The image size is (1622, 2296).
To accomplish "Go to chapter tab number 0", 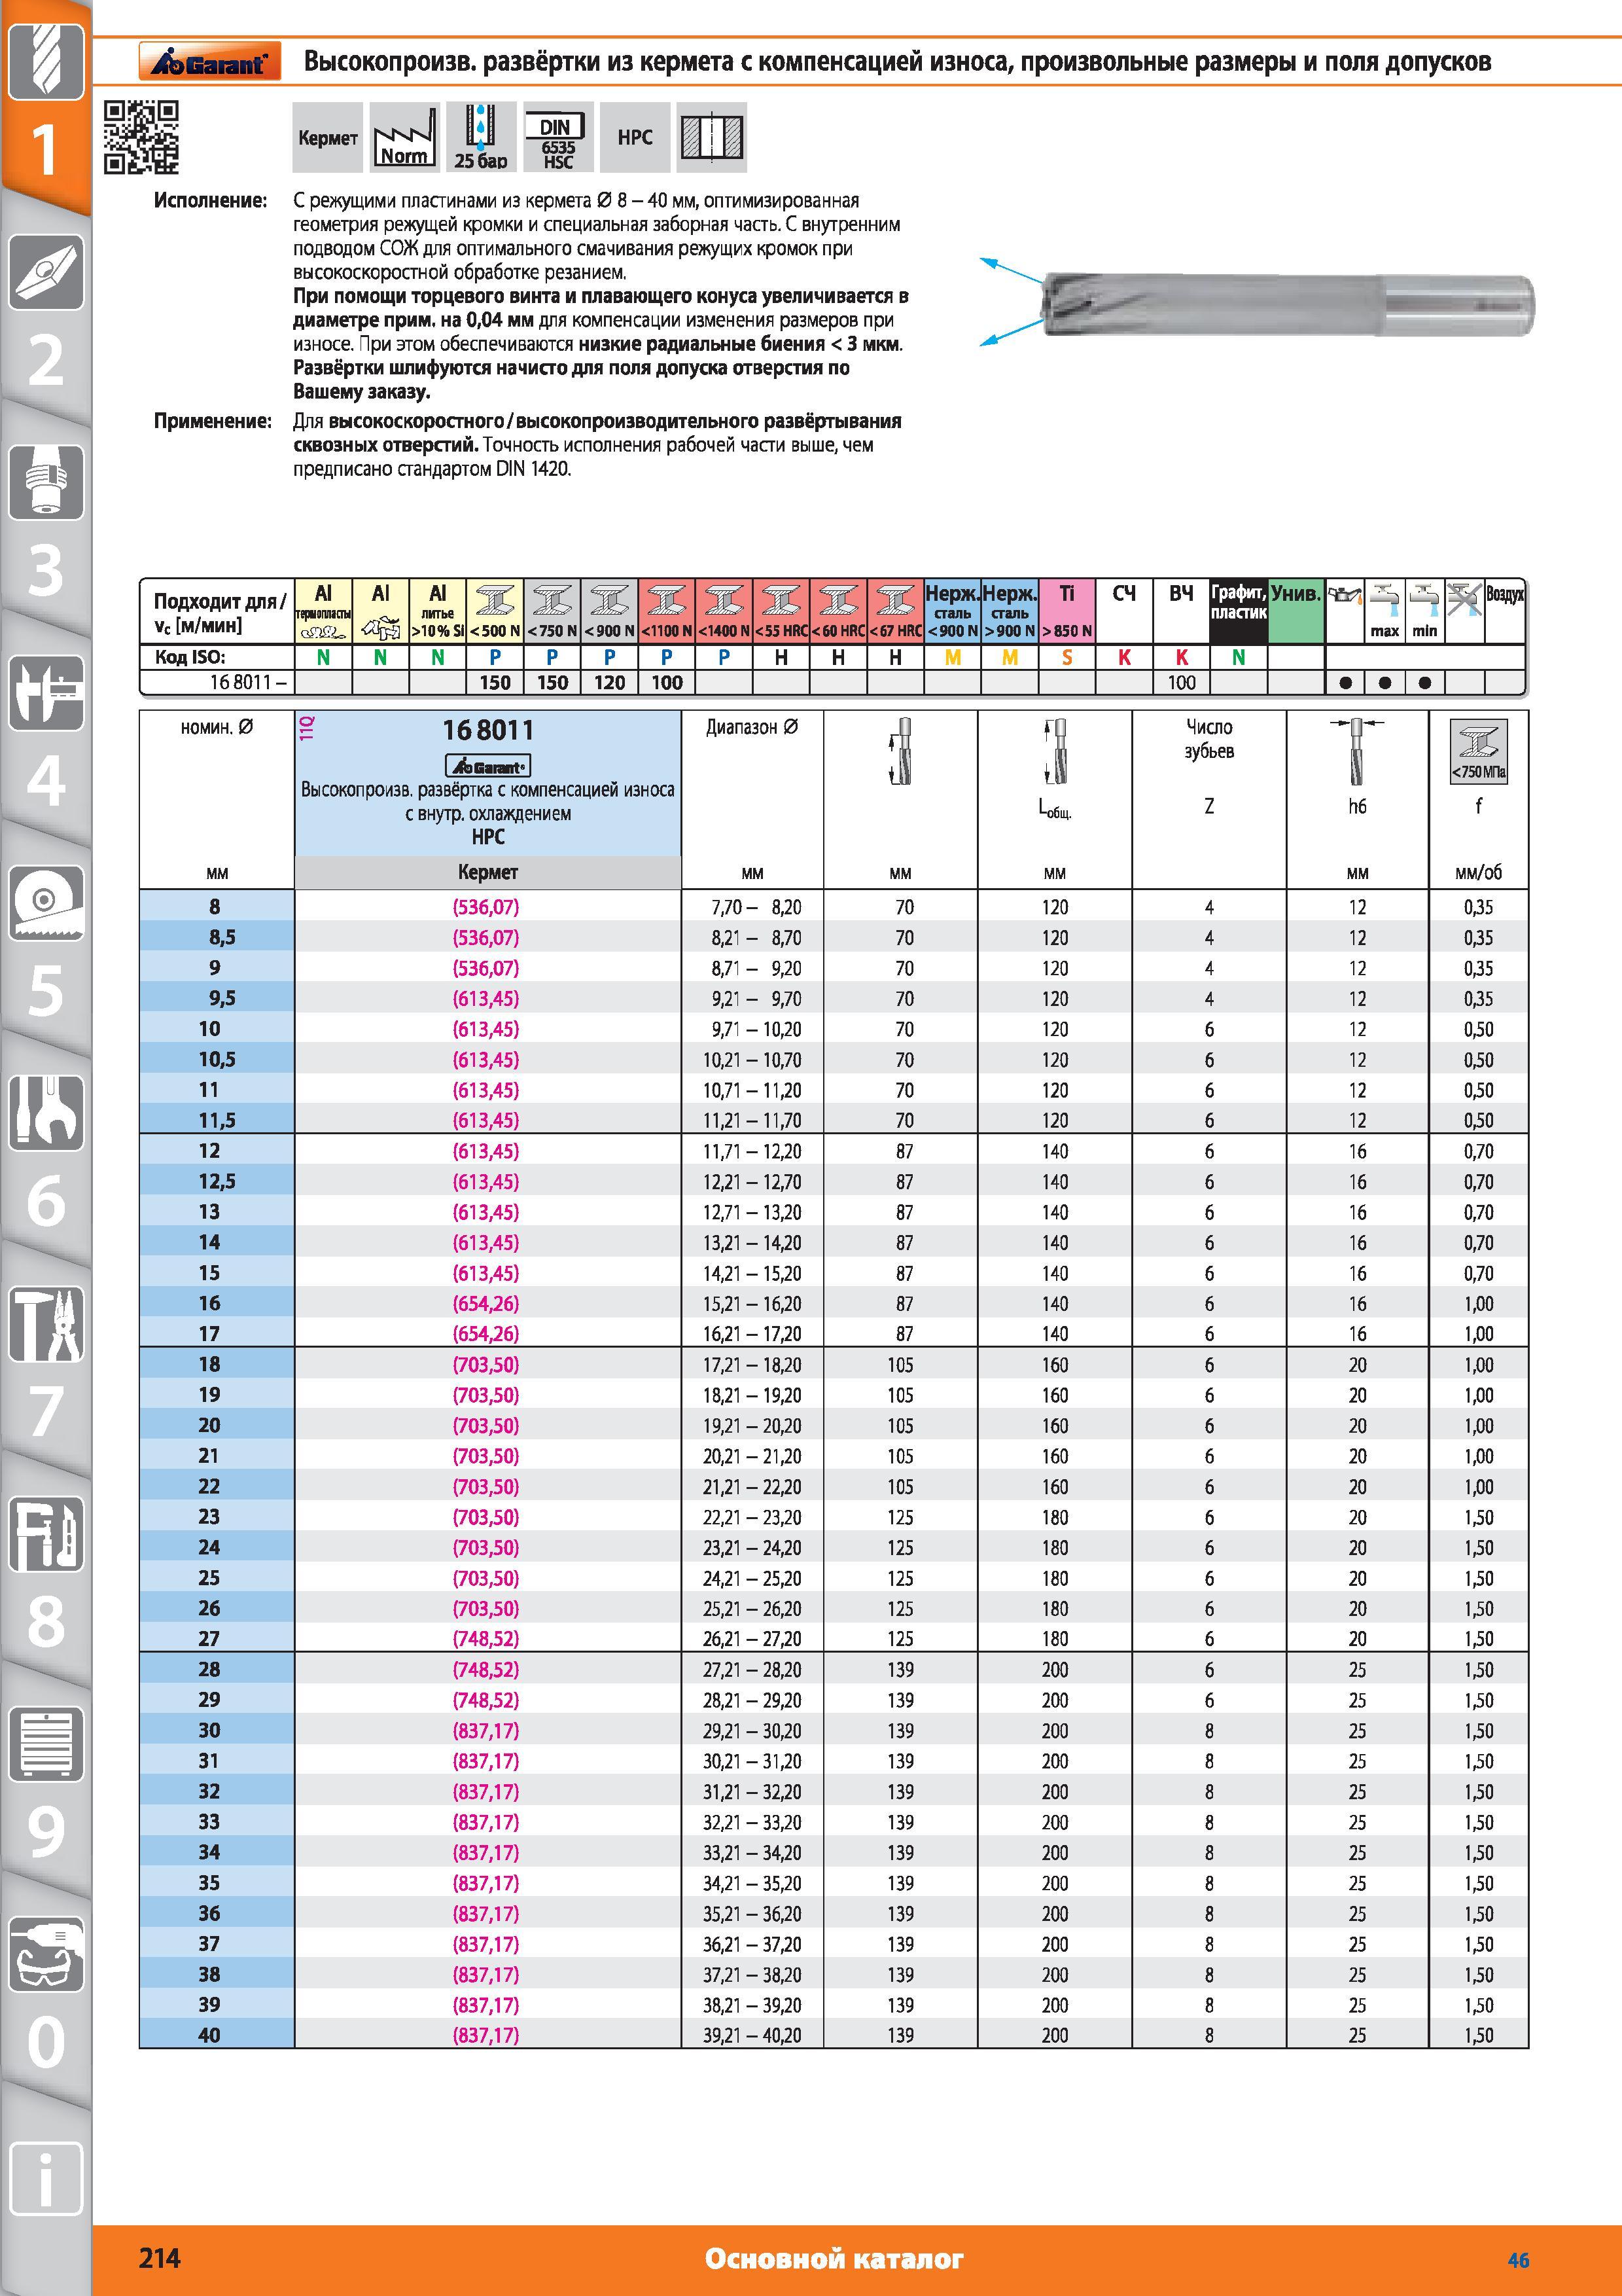I will [x=46, y=2042].
